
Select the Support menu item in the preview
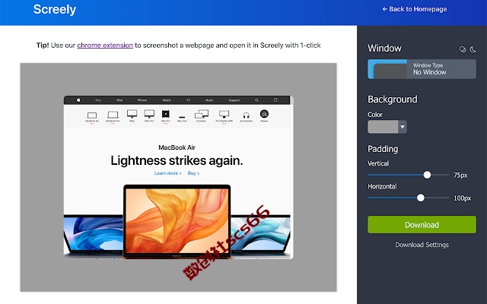click(234, 100)
